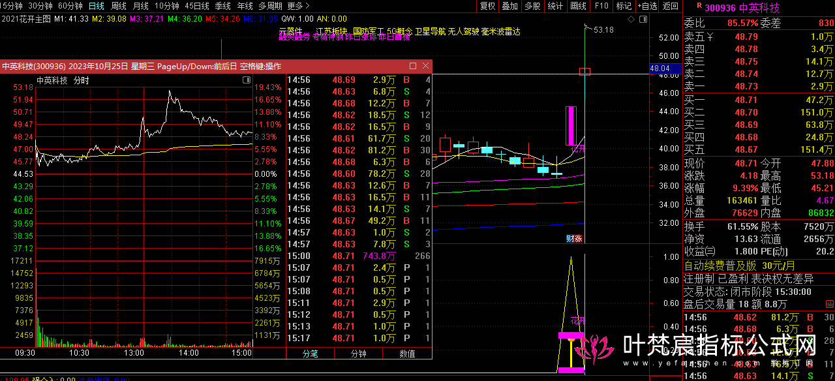Open the 毫米波雷达 concept tag

(501, 31)
